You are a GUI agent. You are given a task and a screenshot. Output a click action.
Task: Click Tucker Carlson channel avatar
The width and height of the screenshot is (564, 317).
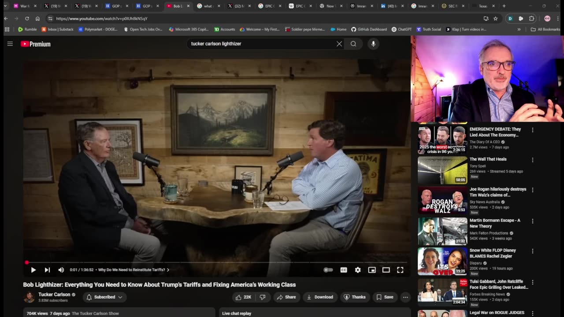(29, 297)
